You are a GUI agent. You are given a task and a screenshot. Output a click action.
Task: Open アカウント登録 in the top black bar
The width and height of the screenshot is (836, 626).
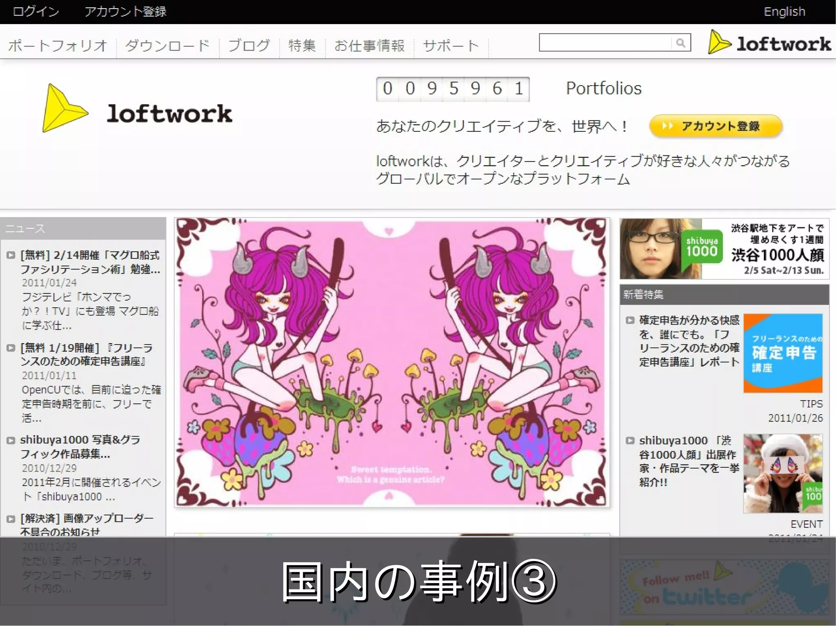[x=125, y=11]
